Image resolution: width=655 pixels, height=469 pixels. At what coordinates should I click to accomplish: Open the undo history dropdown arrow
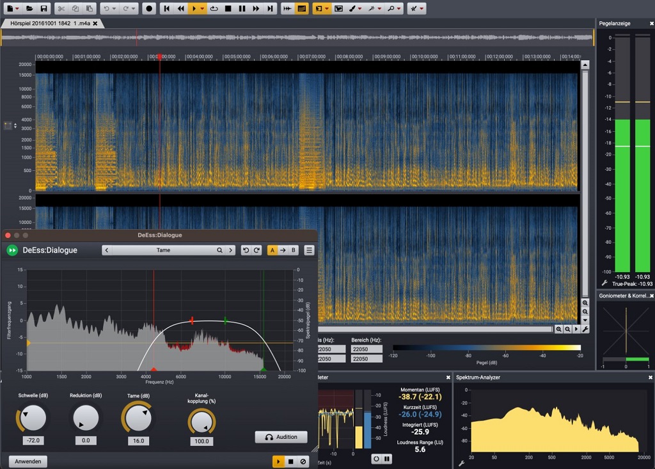tap(114, 9)
